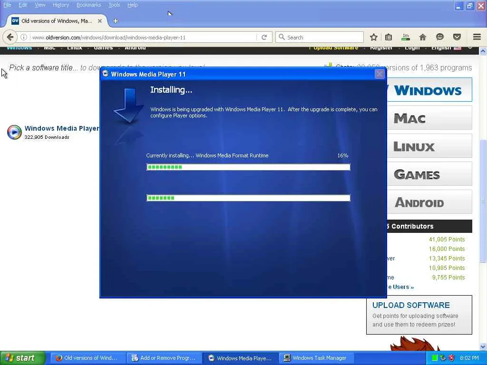This screenshot has width=487, height=365.
Task: Select the MAC category button
Action: pos(429,118)
